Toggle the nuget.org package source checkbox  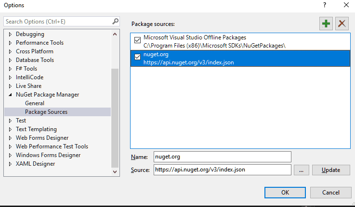137,57
